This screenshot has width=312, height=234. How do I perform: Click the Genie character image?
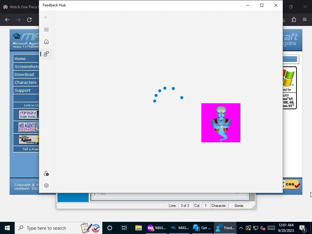click(x=221, y=123)
